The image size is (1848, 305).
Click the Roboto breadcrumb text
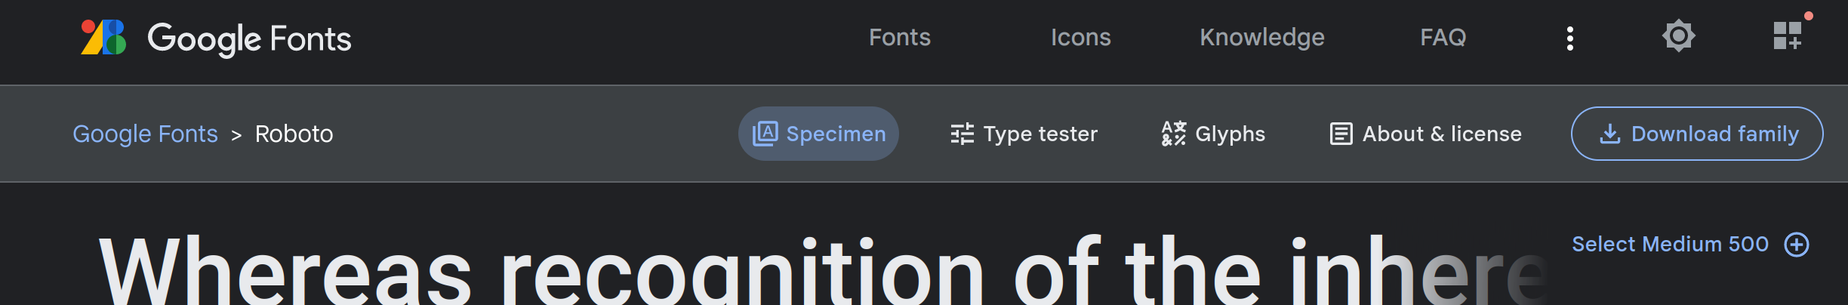coord(294,134)
